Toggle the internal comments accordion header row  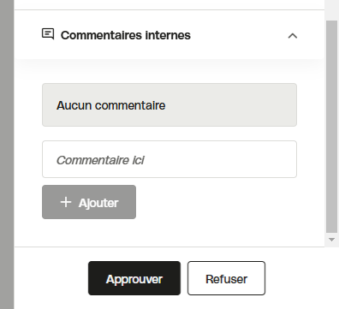click(x=169, y=35)
